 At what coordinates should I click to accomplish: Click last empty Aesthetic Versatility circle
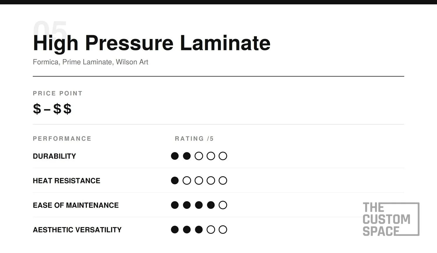click(223, 230)
